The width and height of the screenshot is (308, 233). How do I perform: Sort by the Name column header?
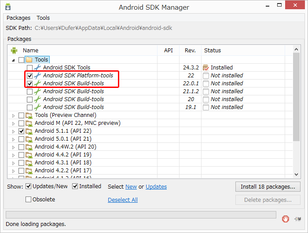coord(83,51)
